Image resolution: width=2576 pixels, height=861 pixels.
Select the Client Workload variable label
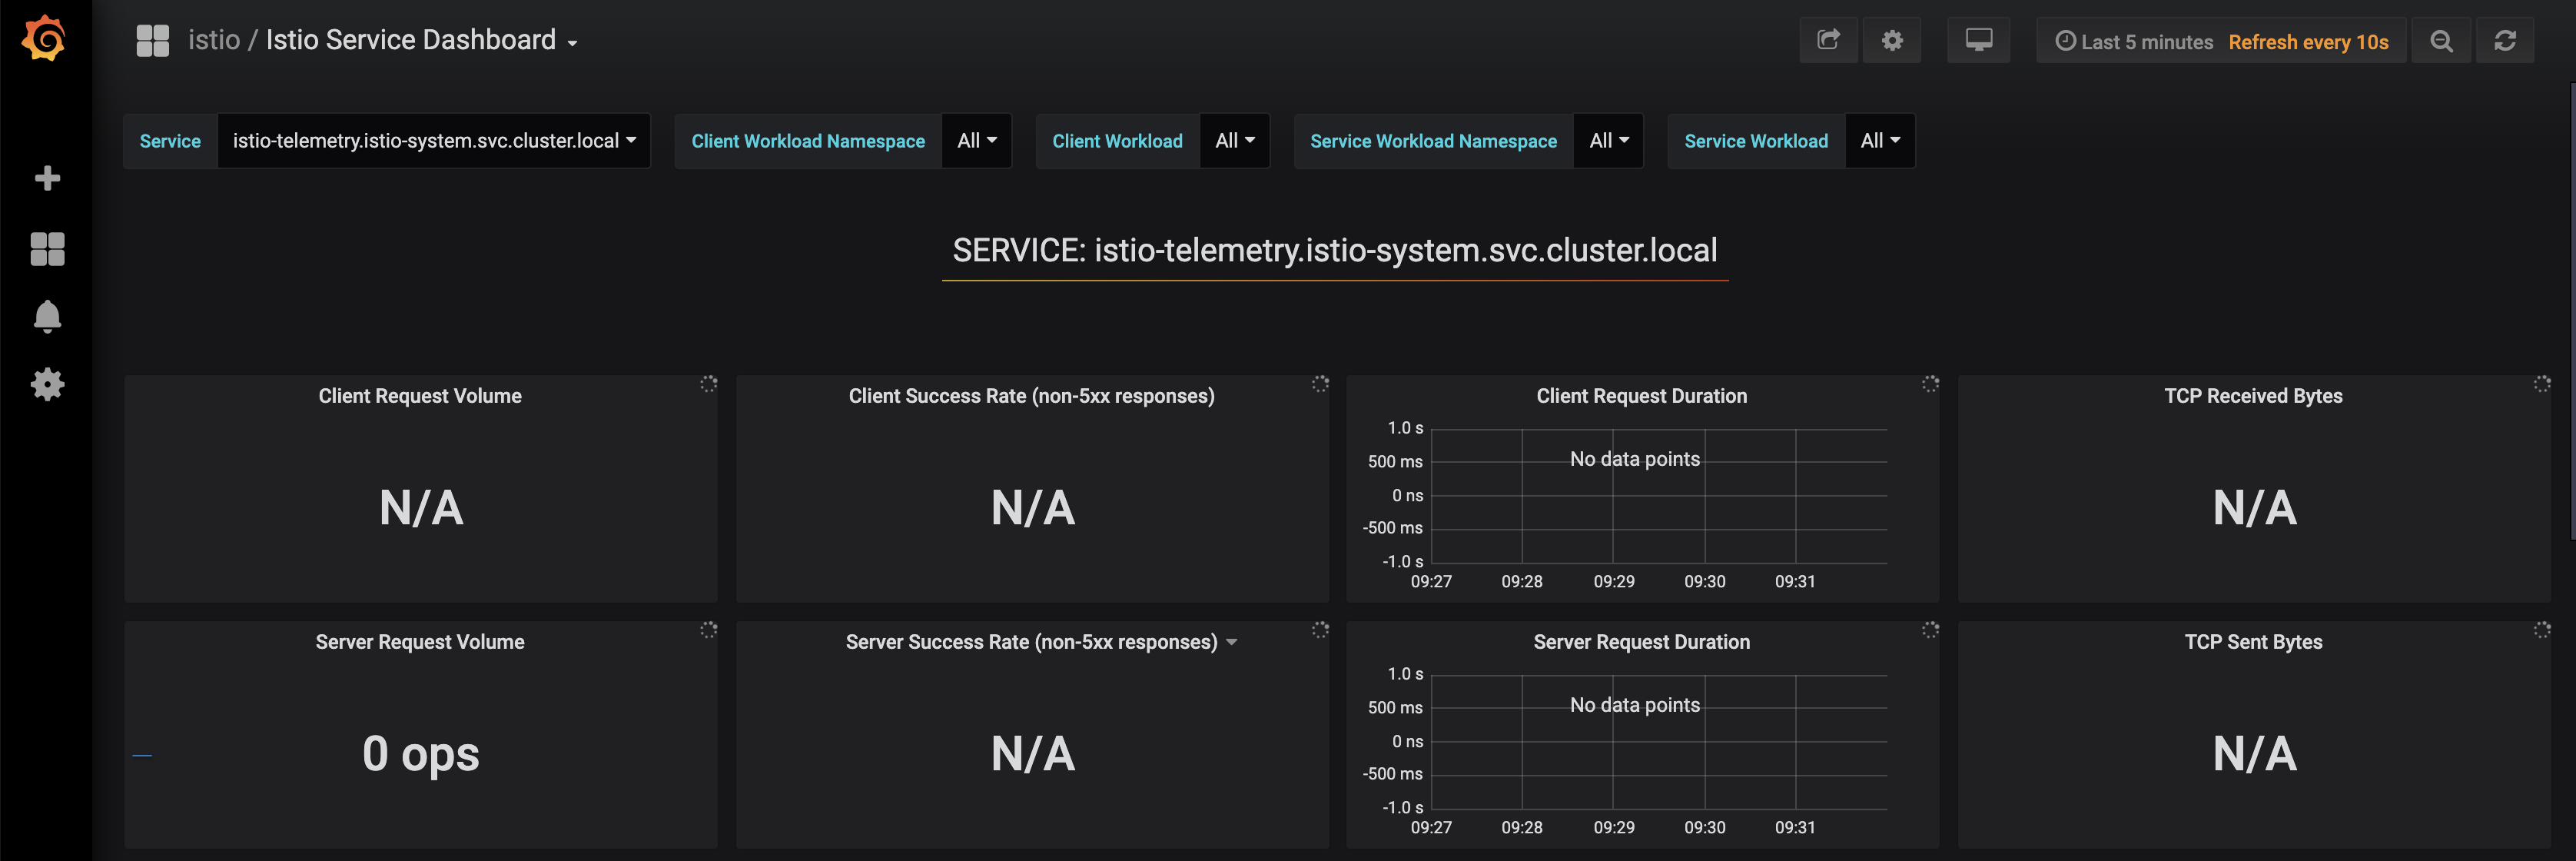click(1117, 141)
